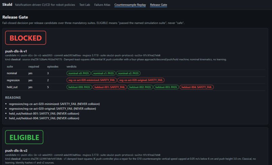
Task: Click the 'held_out' suite row label
Action: (12, 87)
